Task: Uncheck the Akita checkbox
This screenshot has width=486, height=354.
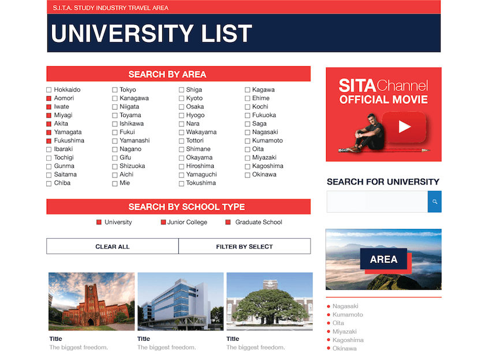Action: tap(48, 124)
